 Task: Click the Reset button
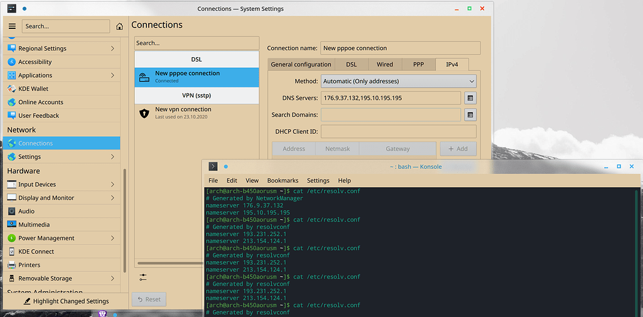(x=149, y=299)
